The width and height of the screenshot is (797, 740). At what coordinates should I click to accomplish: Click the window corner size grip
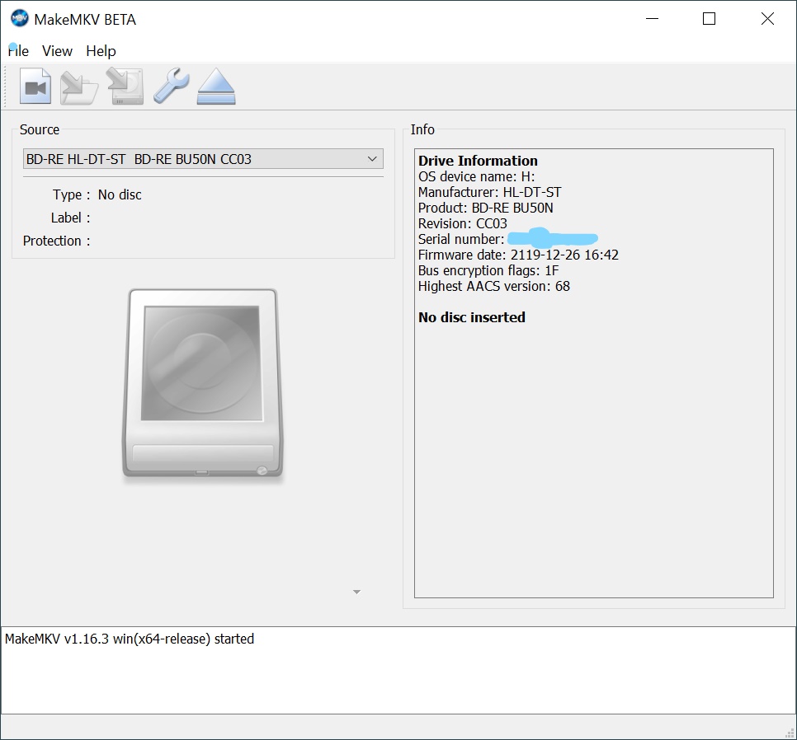pos(790,733)
